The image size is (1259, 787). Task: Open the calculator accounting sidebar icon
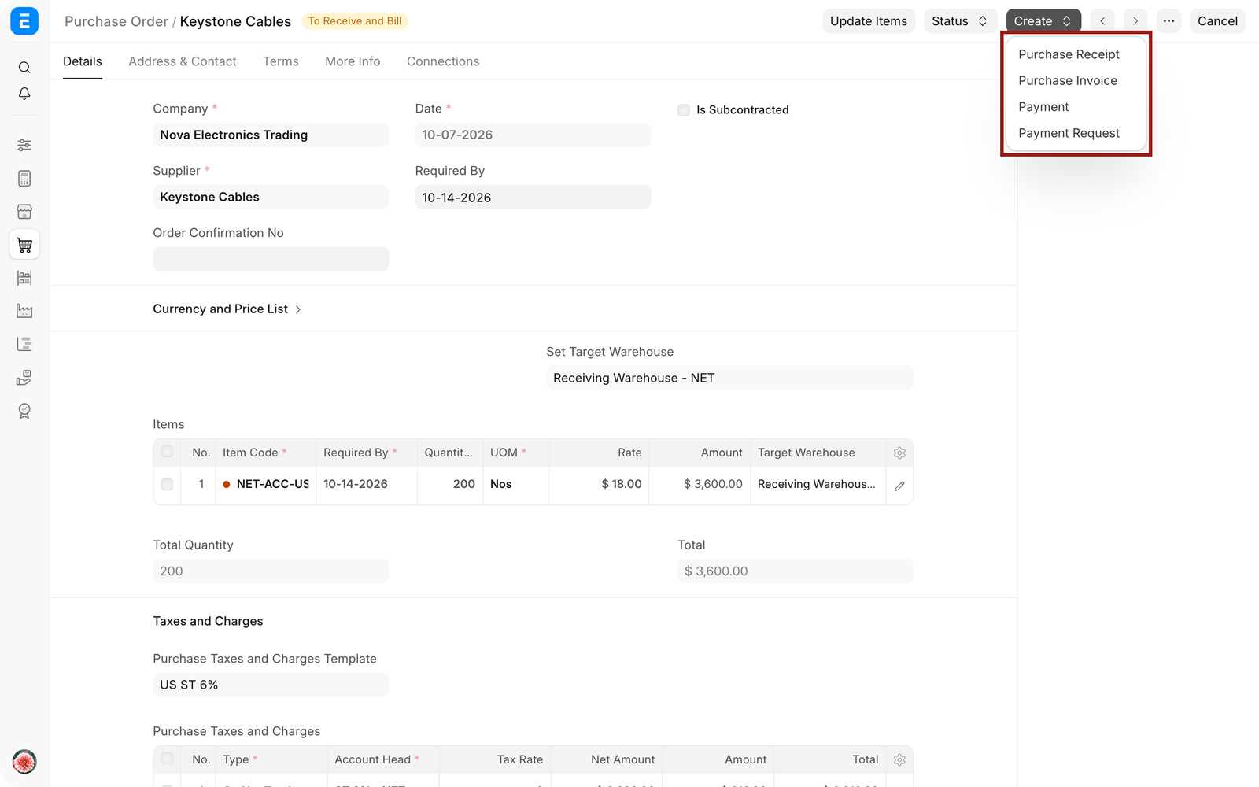pos(24,179)
